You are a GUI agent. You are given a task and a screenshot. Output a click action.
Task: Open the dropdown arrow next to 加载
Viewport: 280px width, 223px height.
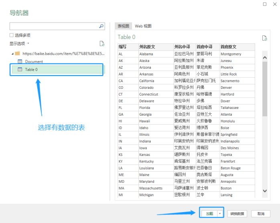[220, 214]
